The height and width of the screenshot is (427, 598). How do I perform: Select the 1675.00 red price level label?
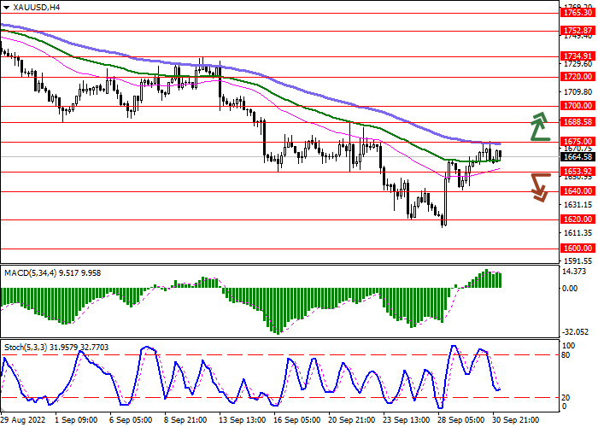tap(577, 142)
